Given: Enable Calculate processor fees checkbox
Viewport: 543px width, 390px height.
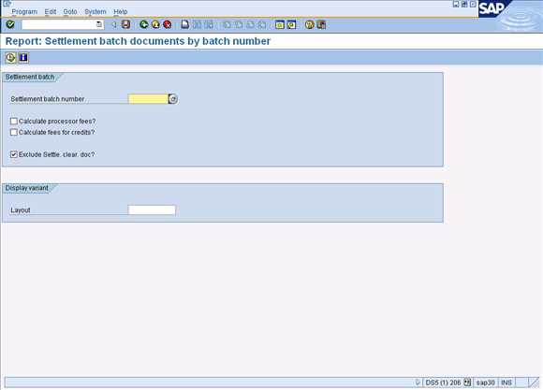Looking at the screenshot, I should tap(14, 122).
